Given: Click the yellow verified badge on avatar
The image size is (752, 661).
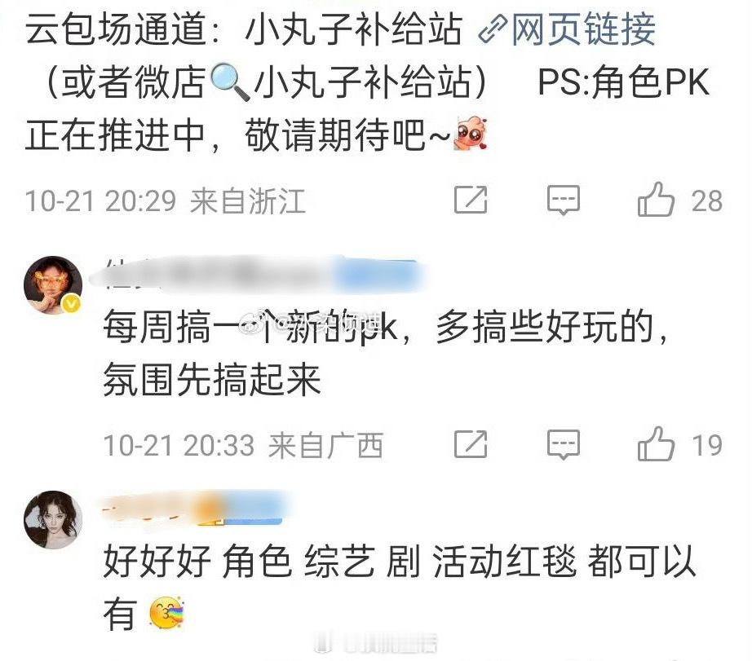Looking at the screenshot, I should click(x=72, y=304).
